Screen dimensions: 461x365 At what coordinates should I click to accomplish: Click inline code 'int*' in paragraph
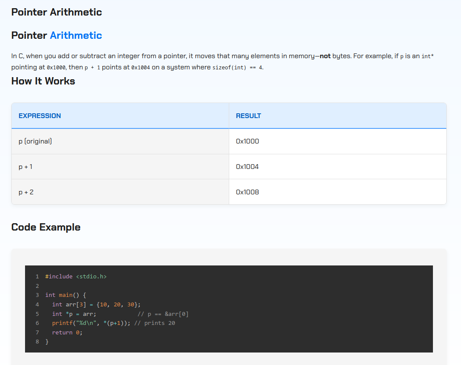click(427, 56)
